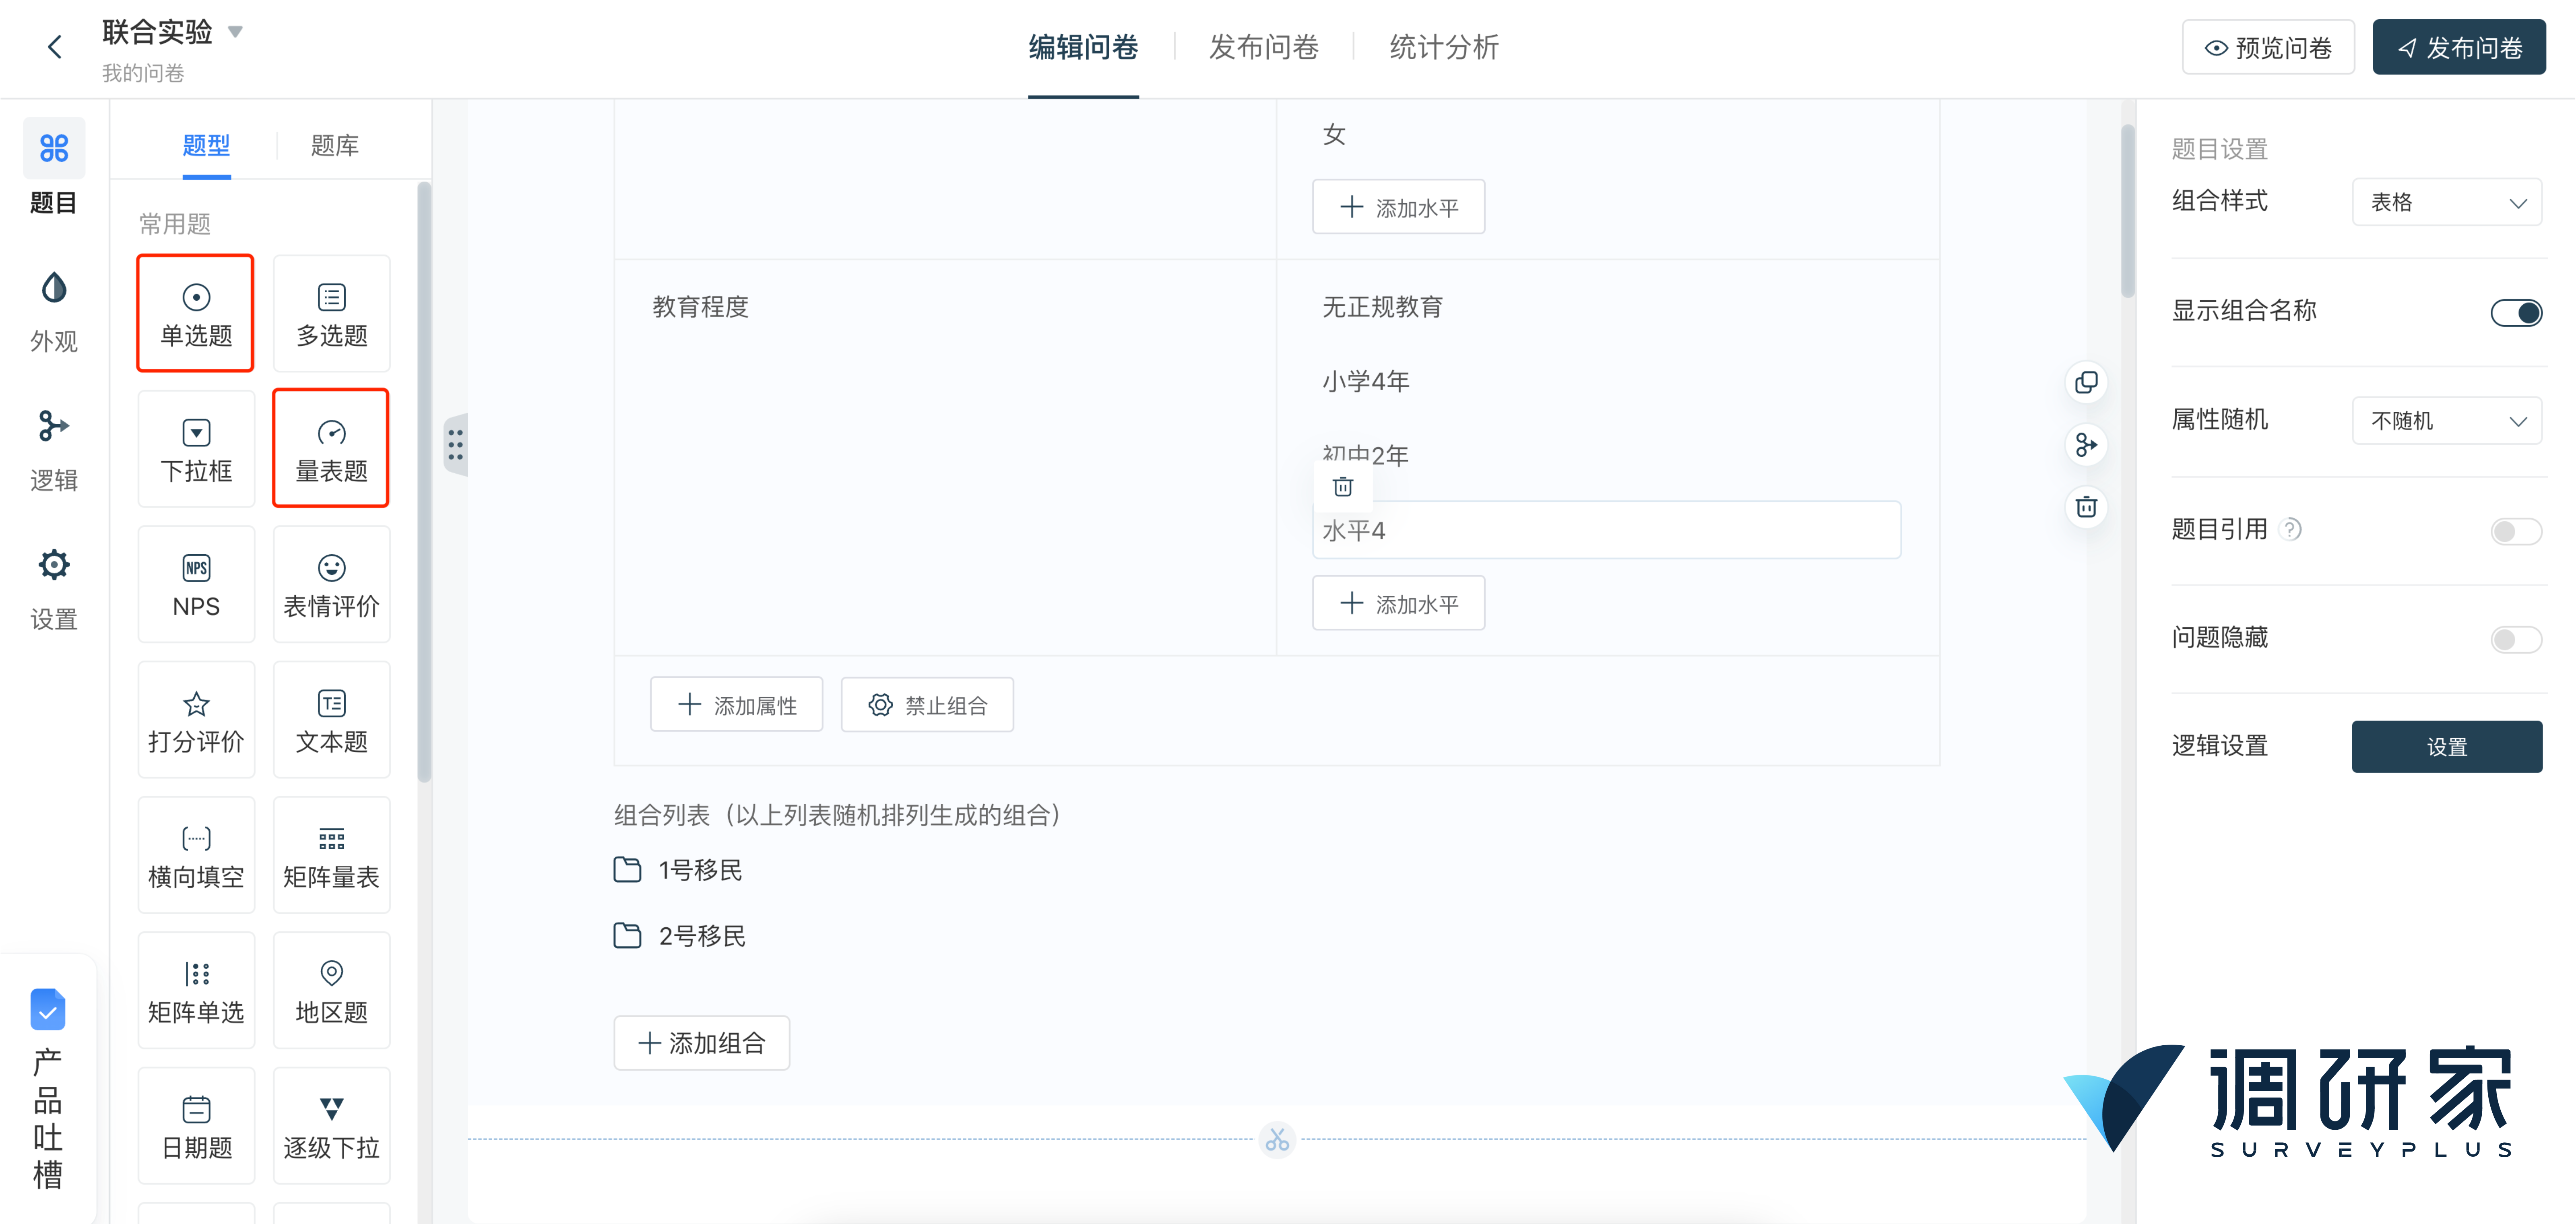Open the 逻辑 sidebar panel

pyautogui.click(x=54, y=451)
